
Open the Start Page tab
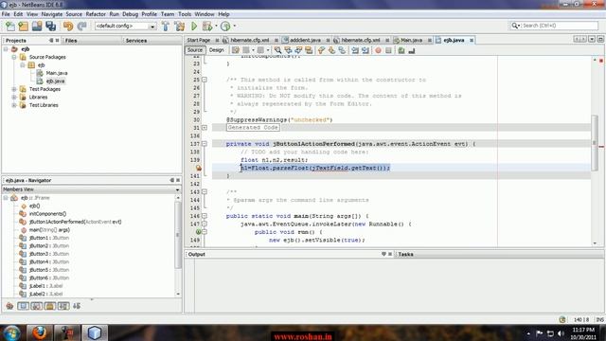pos(199,40)
